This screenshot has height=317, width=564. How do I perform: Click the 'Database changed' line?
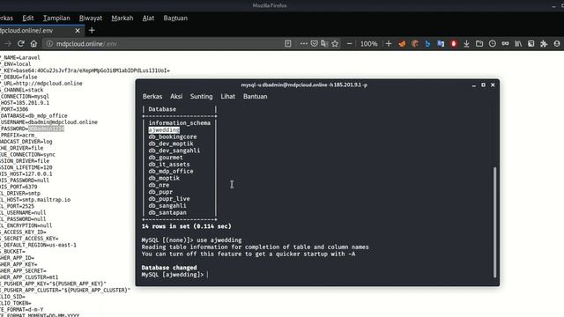[169, 268]
